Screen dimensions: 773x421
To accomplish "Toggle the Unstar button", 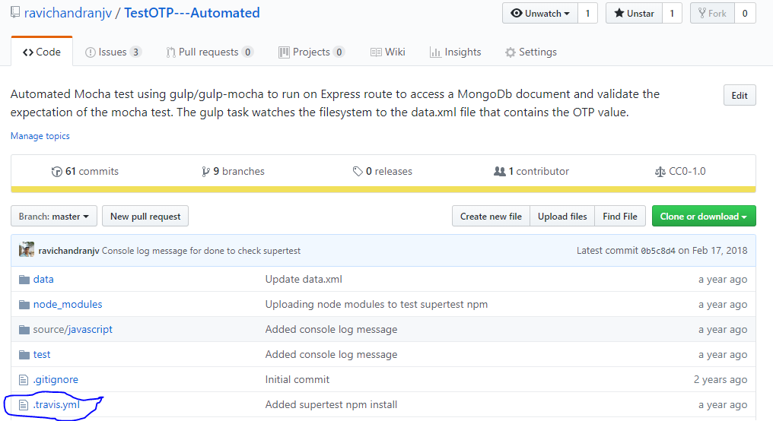I will 634,14.
